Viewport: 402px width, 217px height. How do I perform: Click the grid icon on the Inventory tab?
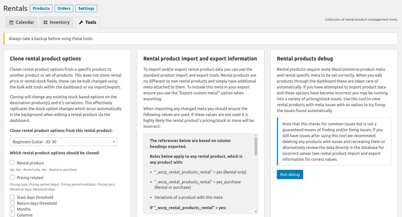pos(45,22)
